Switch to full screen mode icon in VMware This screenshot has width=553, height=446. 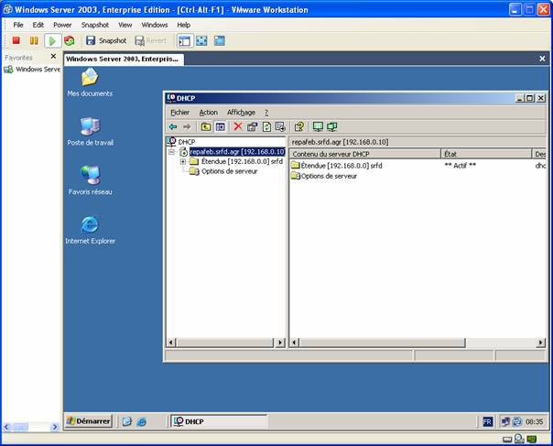point(201,40)
